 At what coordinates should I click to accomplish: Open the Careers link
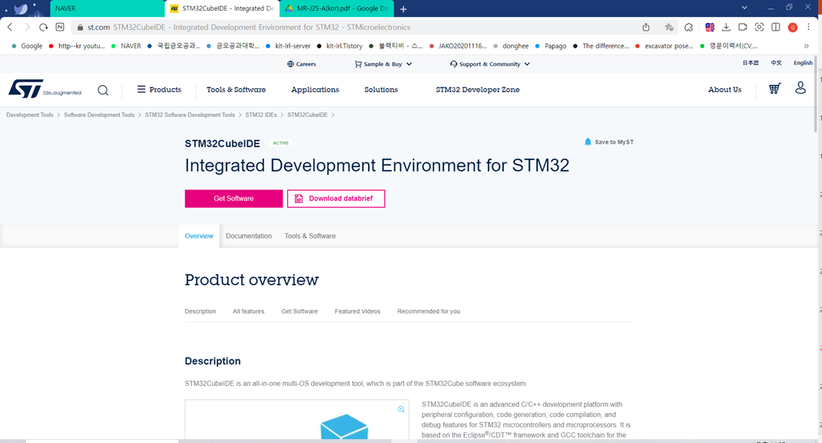point(301,64)
